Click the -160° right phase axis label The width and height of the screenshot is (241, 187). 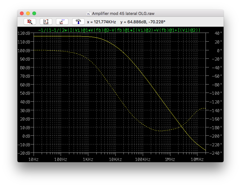tap(216, 119)
